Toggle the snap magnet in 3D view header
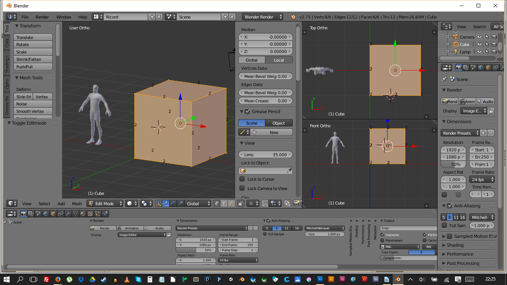 [264, 203]
